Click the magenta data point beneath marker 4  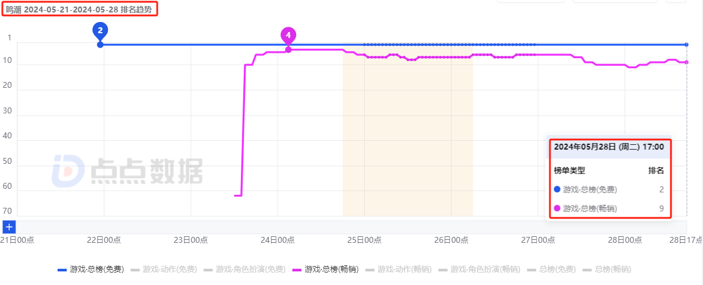pos(288,50)
